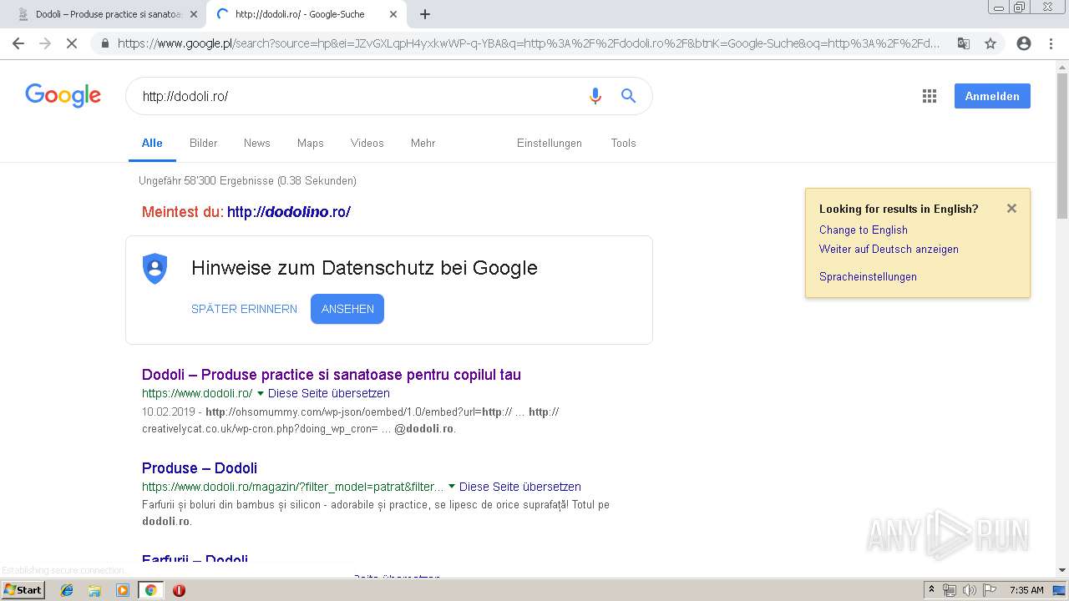Open Einstellungen settings menu
The height and width of the screenshot is (601, 1069).
click(x=549, y=143)
